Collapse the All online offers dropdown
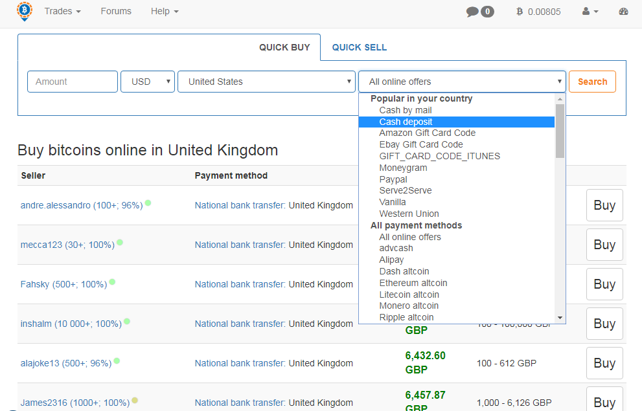Screen dimensions: 642x411 pyautogui.click(x=463, y=82)
